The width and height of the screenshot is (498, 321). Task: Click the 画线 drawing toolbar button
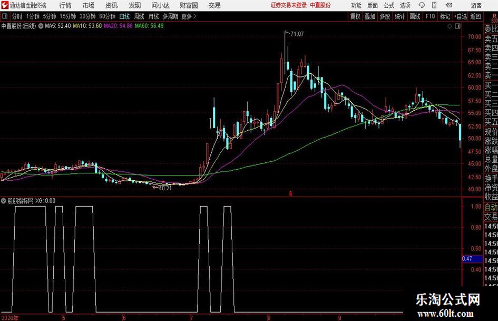[415, 16]
